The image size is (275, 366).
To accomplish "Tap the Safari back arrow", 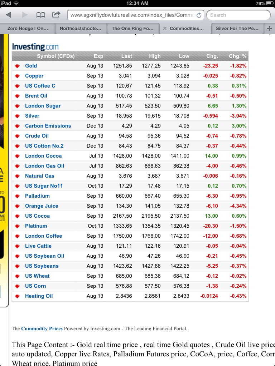I will [9, 15].
